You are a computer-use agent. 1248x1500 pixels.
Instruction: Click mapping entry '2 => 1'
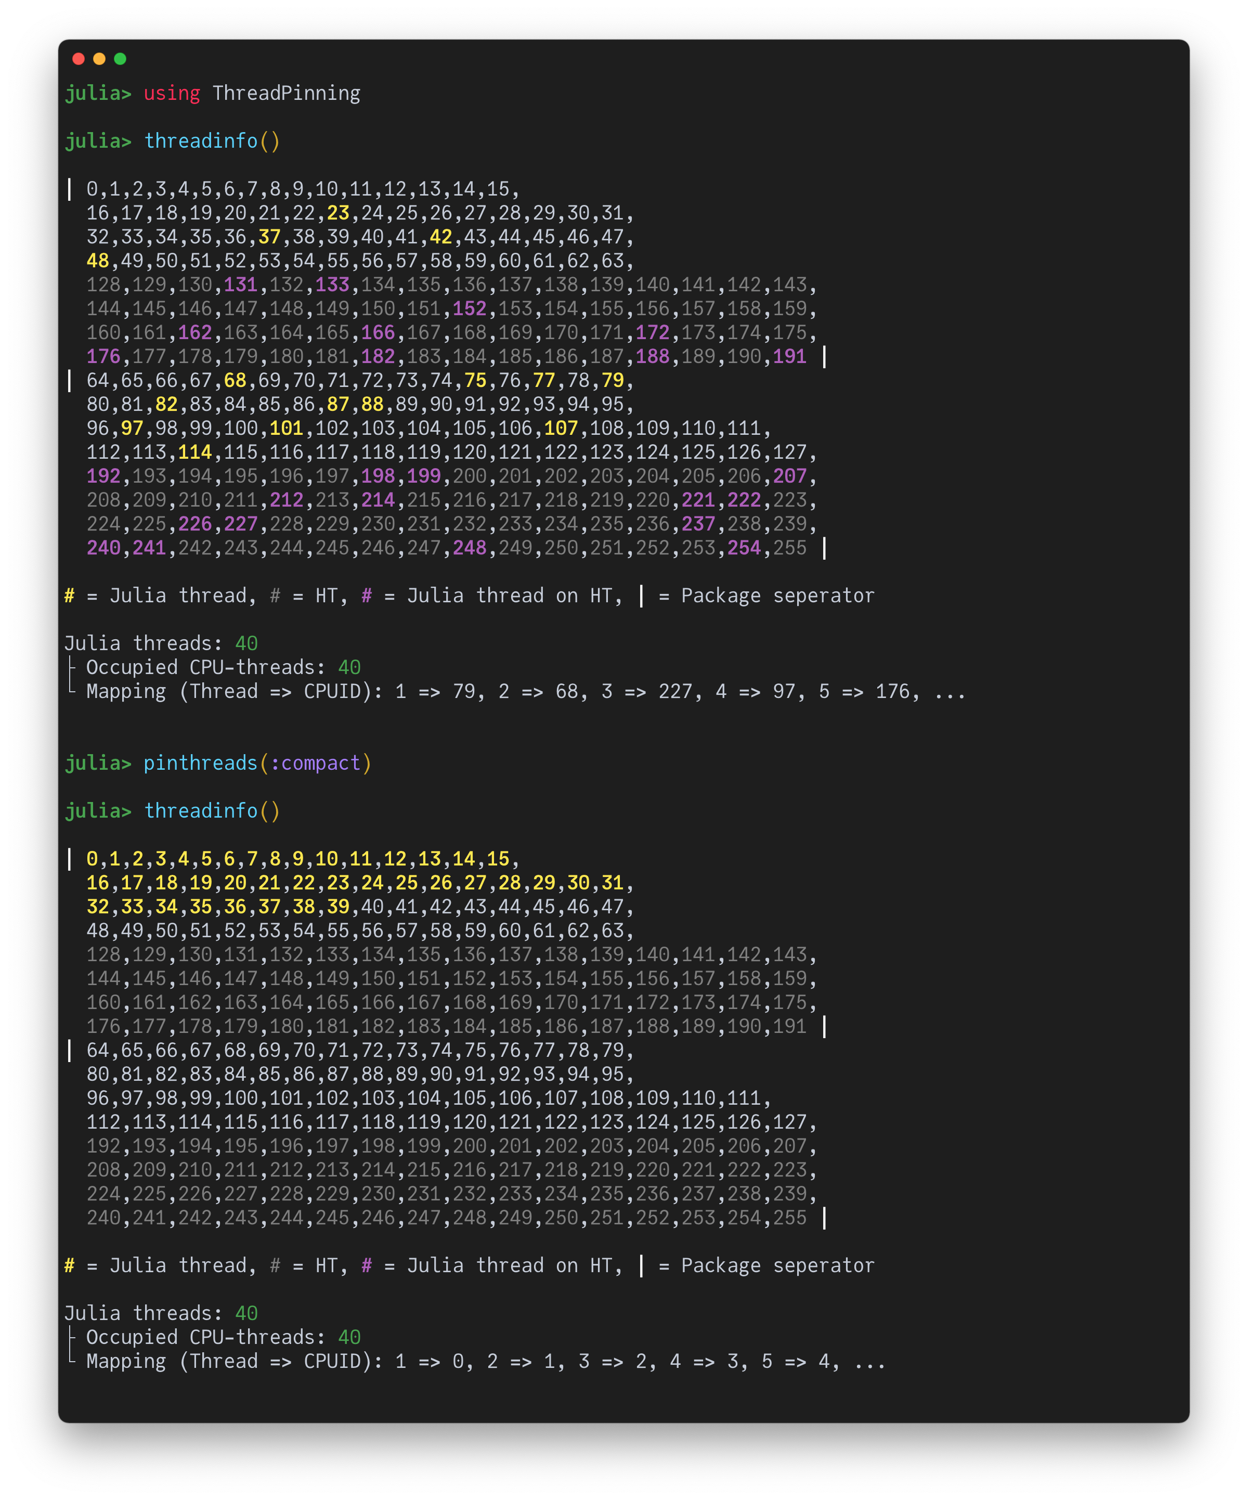(x=521, y=1362)
